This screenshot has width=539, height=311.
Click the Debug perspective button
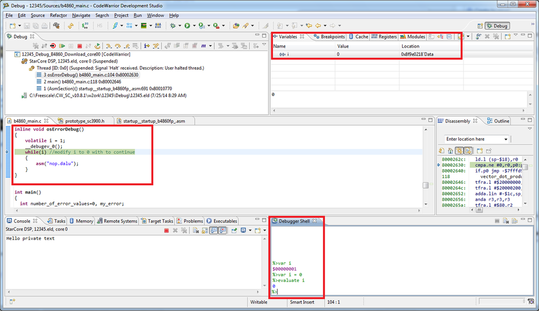click(497, 26)
